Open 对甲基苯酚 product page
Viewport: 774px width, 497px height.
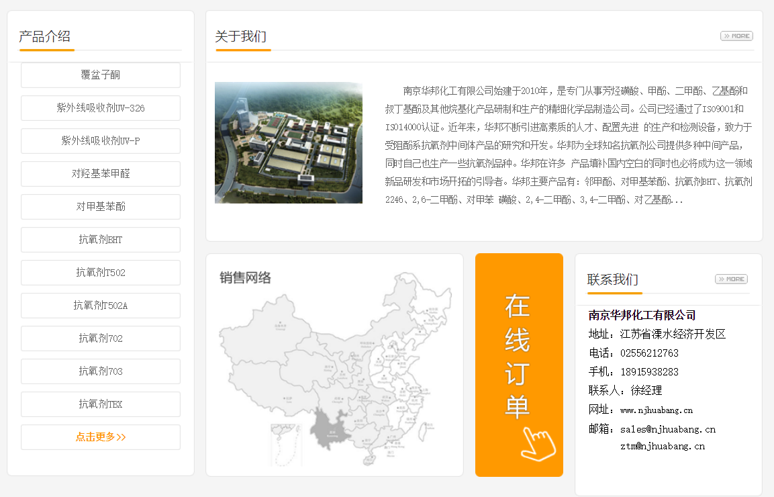(x=101, y=207)
